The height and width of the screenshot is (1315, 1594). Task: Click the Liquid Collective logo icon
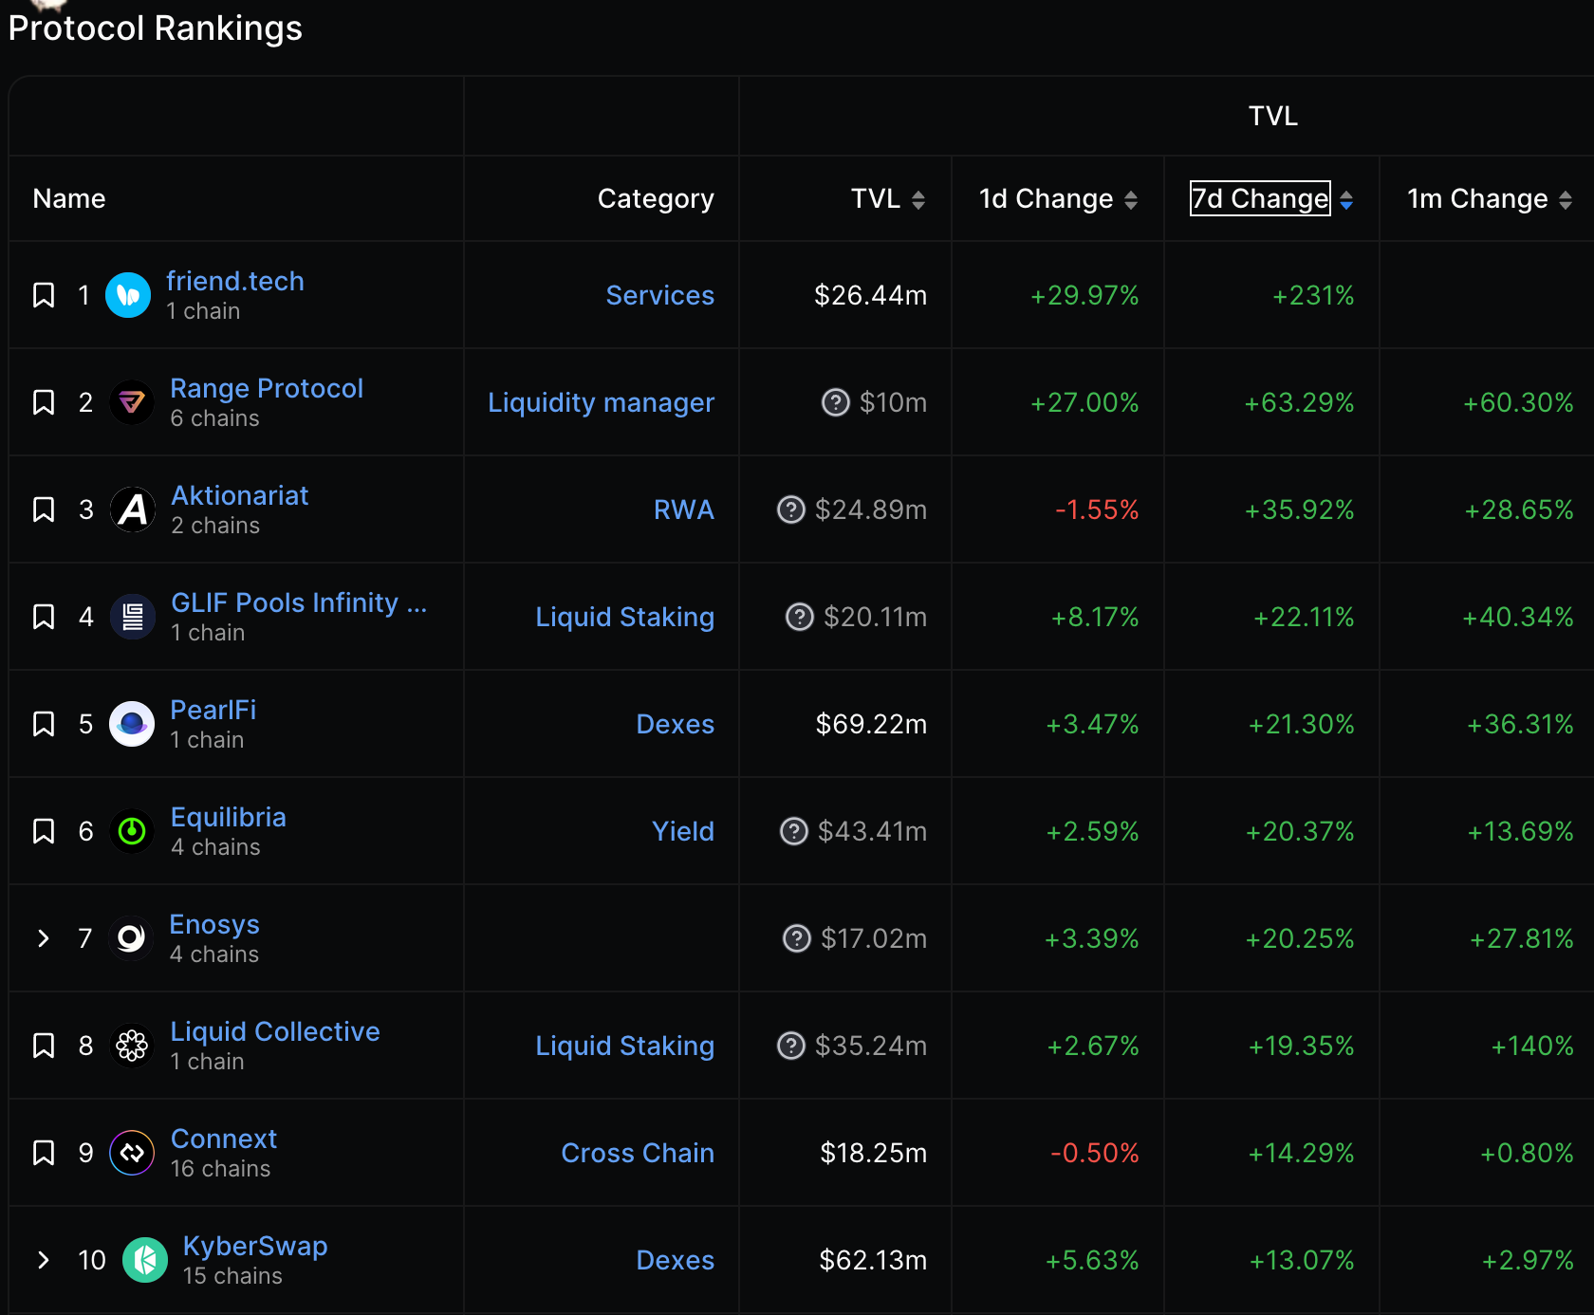(x=132, y=1046)
